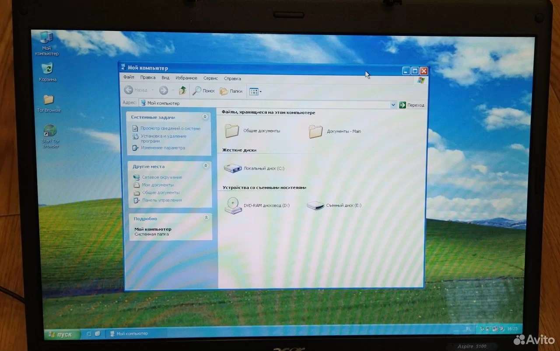Select Съемный диск (E:) removable drive
The height and width of the screenshot is (351, 560).
(334, 205)
